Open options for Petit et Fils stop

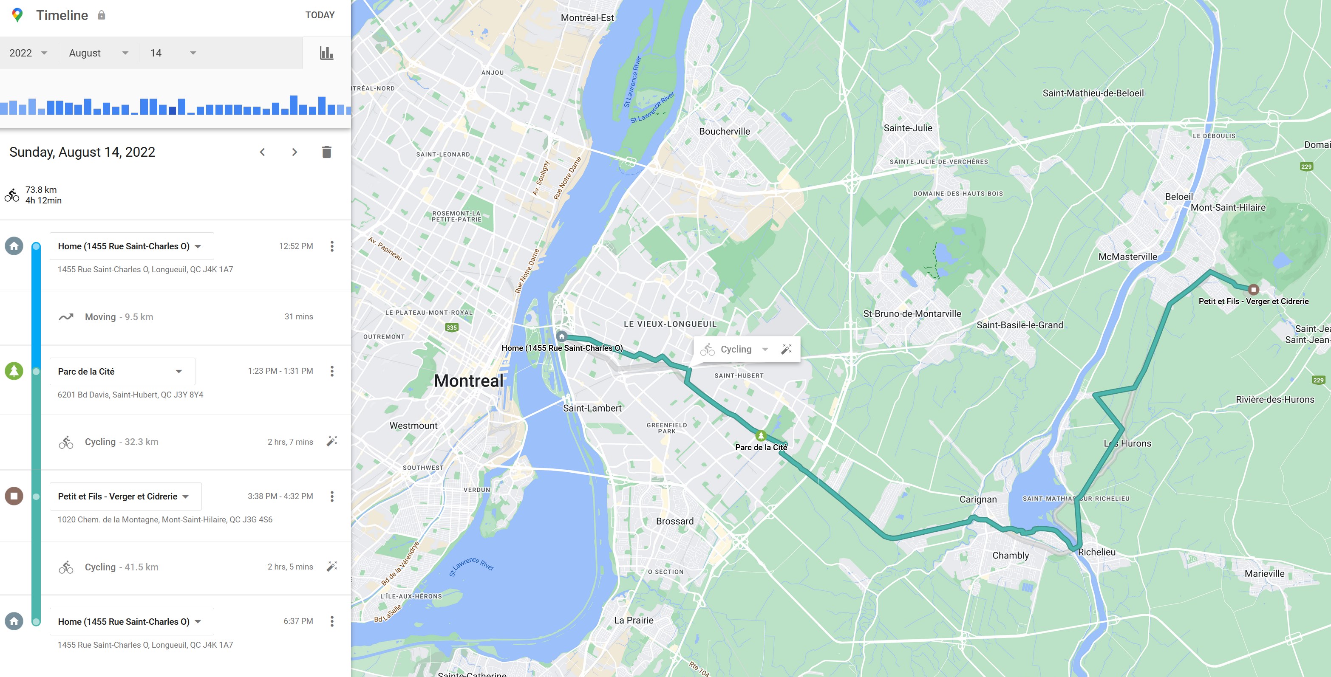click(332, 496)
